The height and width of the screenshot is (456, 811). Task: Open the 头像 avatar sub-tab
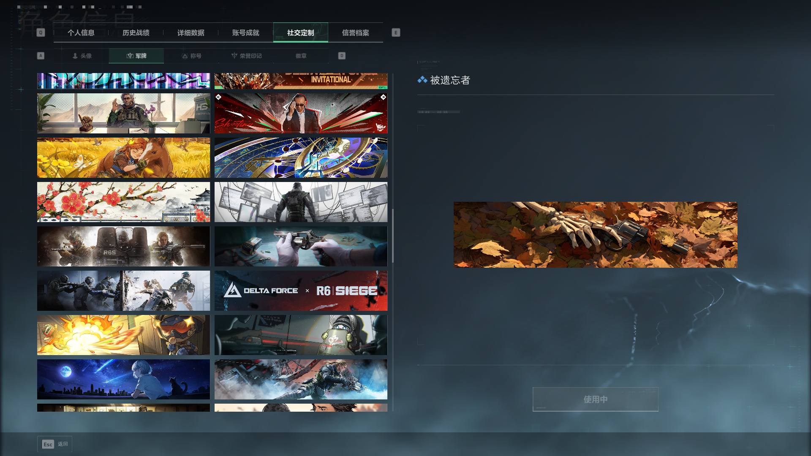click(x=82, y=56)
